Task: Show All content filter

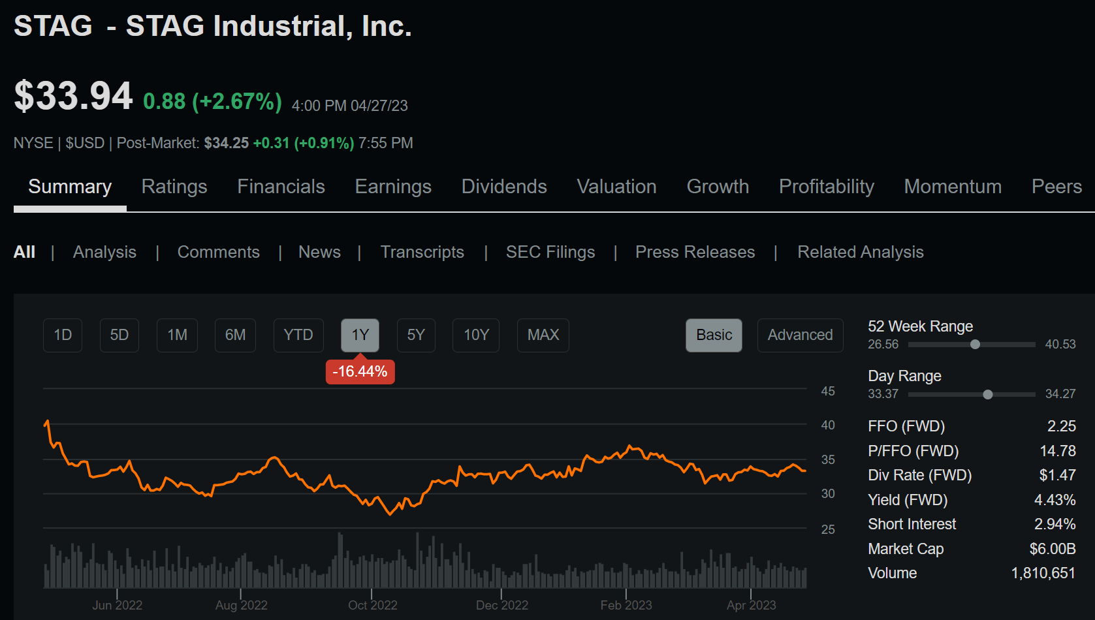Action: [x=24, y=252]
